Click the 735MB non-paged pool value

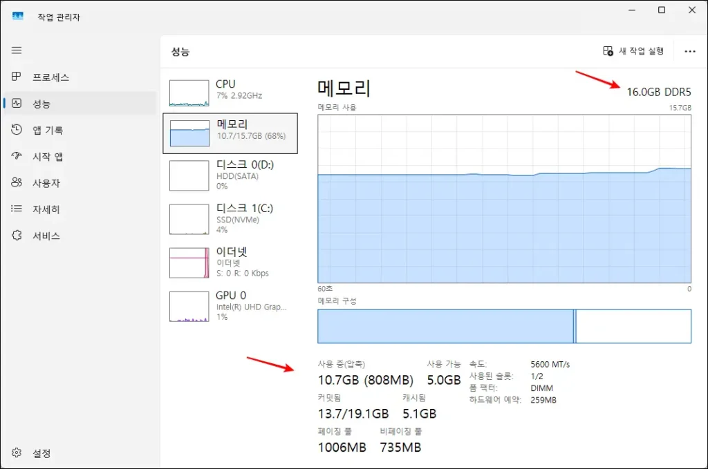pyautogui.click(x=400, y=448)
